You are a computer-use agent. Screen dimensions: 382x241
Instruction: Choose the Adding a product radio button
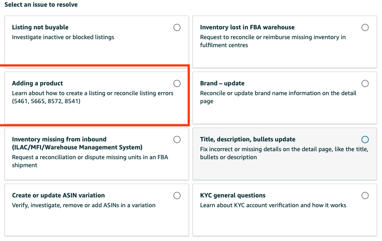click(x=177, y=84)
